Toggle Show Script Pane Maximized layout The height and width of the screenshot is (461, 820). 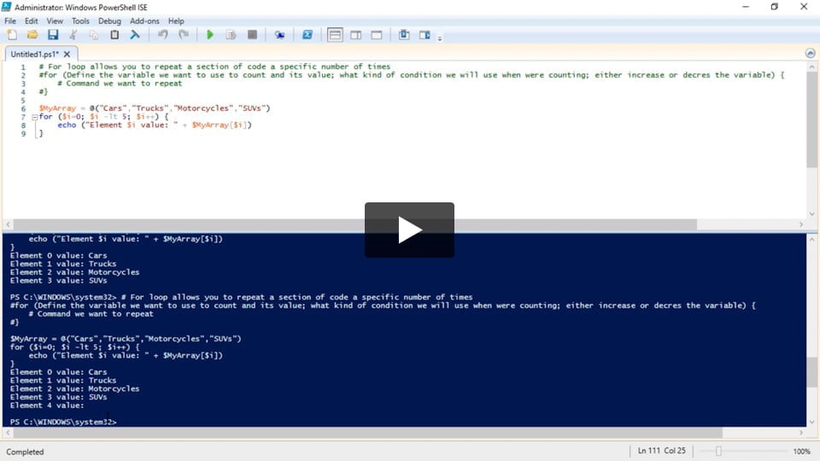[376, 35]
